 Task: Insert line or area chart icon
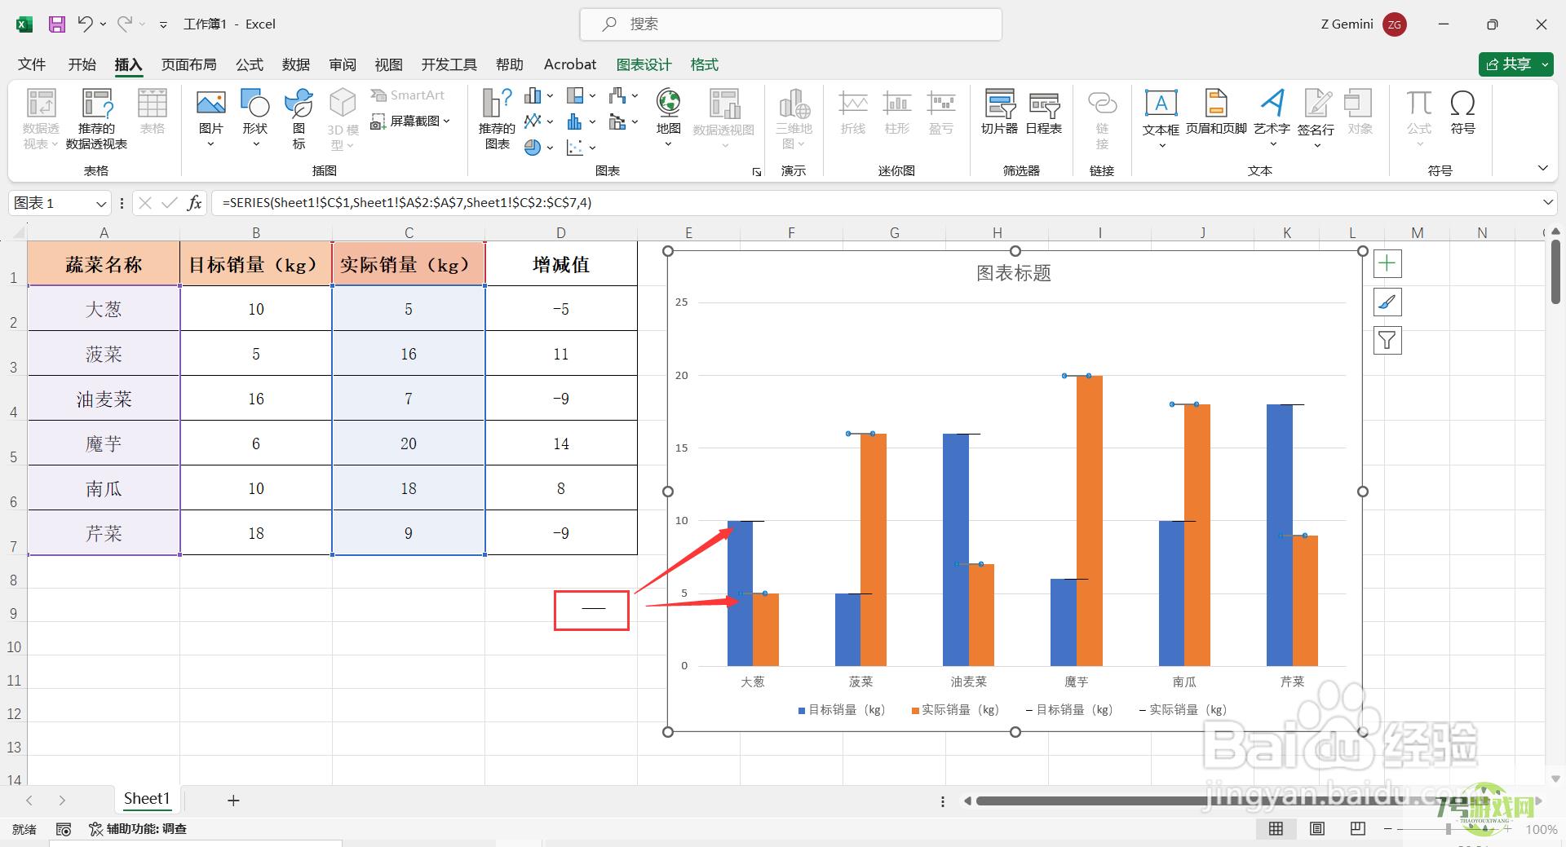(x=533, y=121)
